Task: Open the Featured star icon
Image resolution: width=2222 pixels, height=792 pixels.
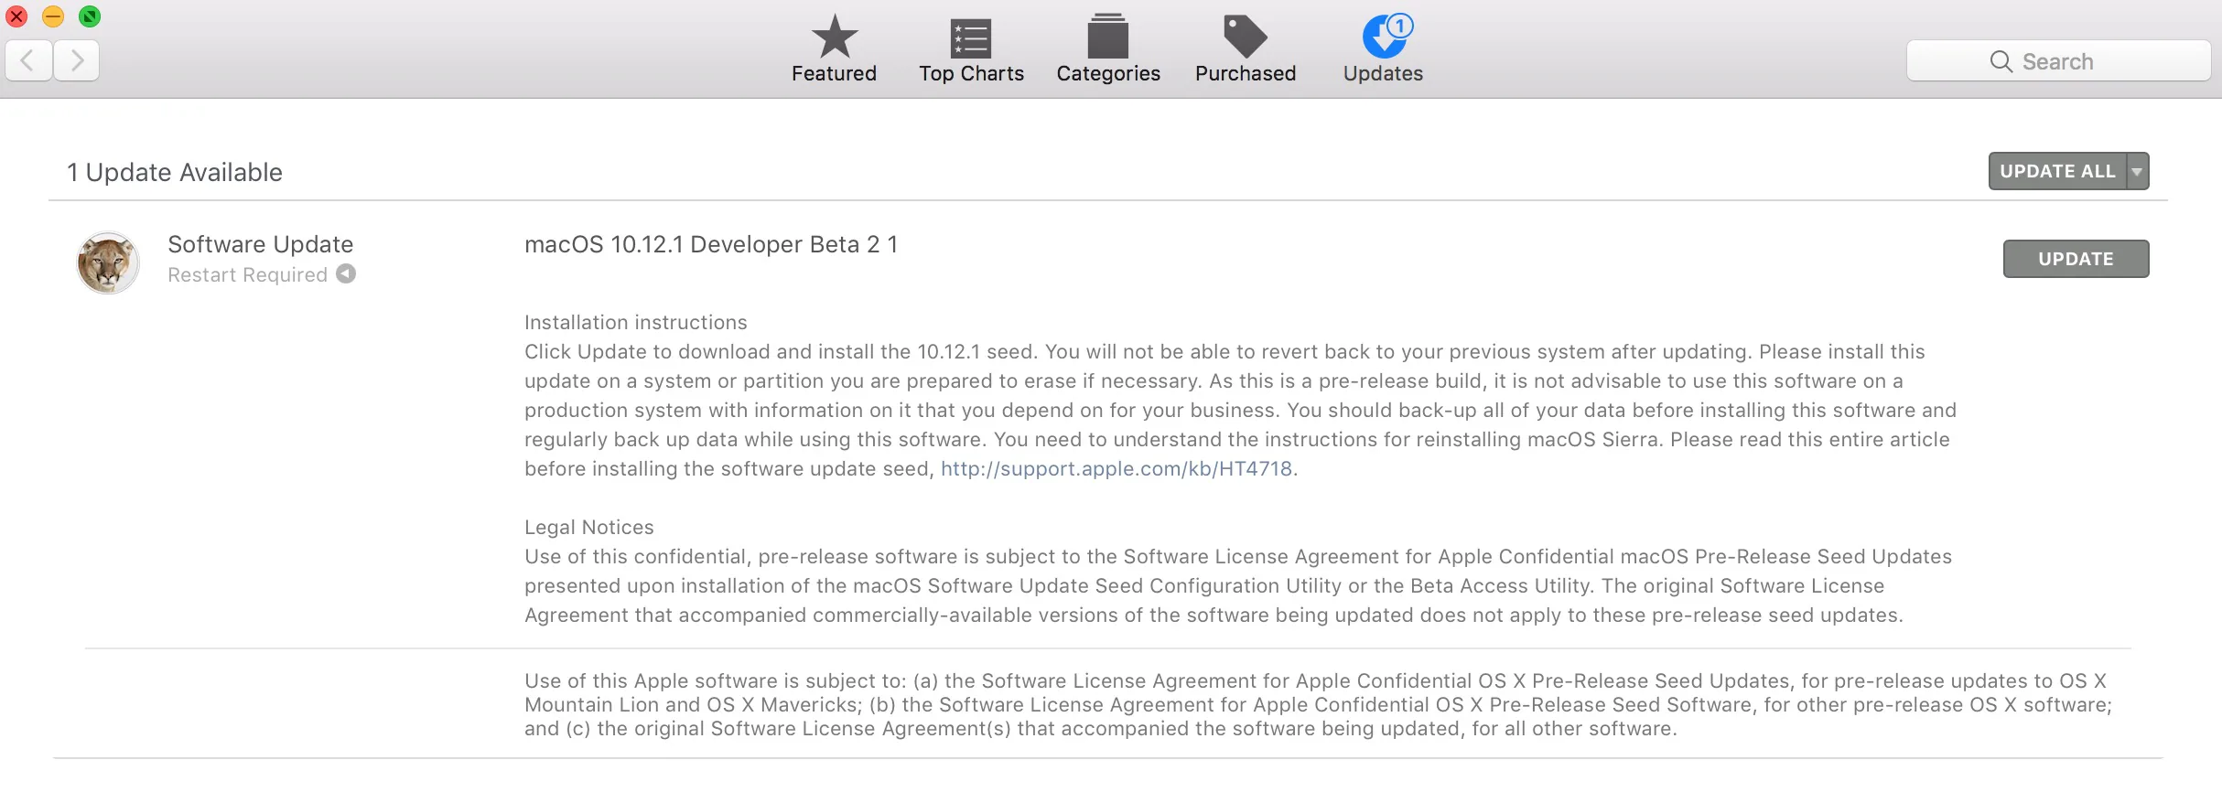Action: (x=835, y=37)
